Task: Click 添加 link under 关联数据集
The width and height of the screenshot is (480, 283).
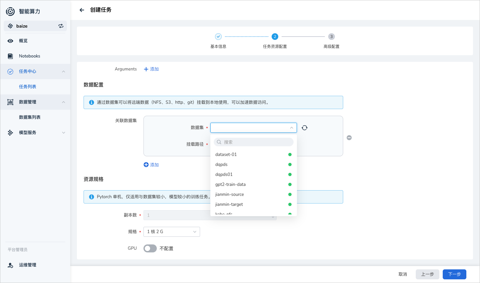Action: [154, 165]
